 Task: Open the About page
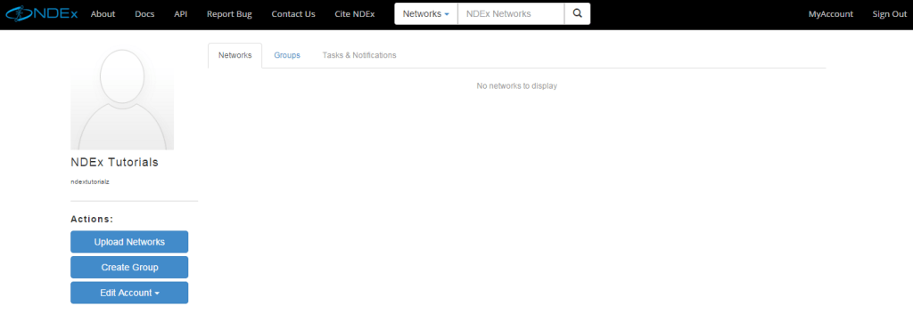103,14
